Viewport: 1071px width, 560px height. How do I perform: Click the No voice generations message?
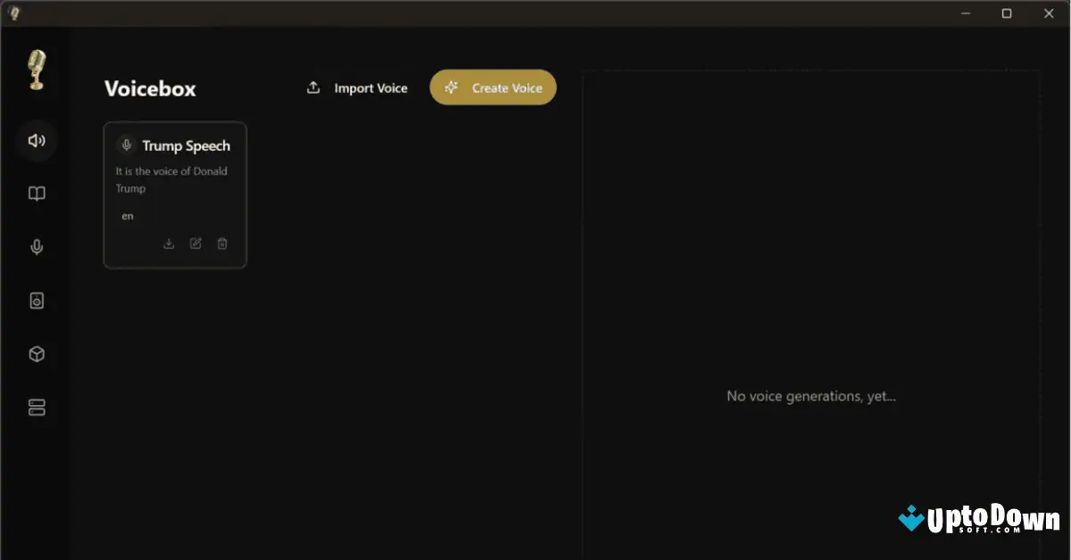tap(810, 396)
